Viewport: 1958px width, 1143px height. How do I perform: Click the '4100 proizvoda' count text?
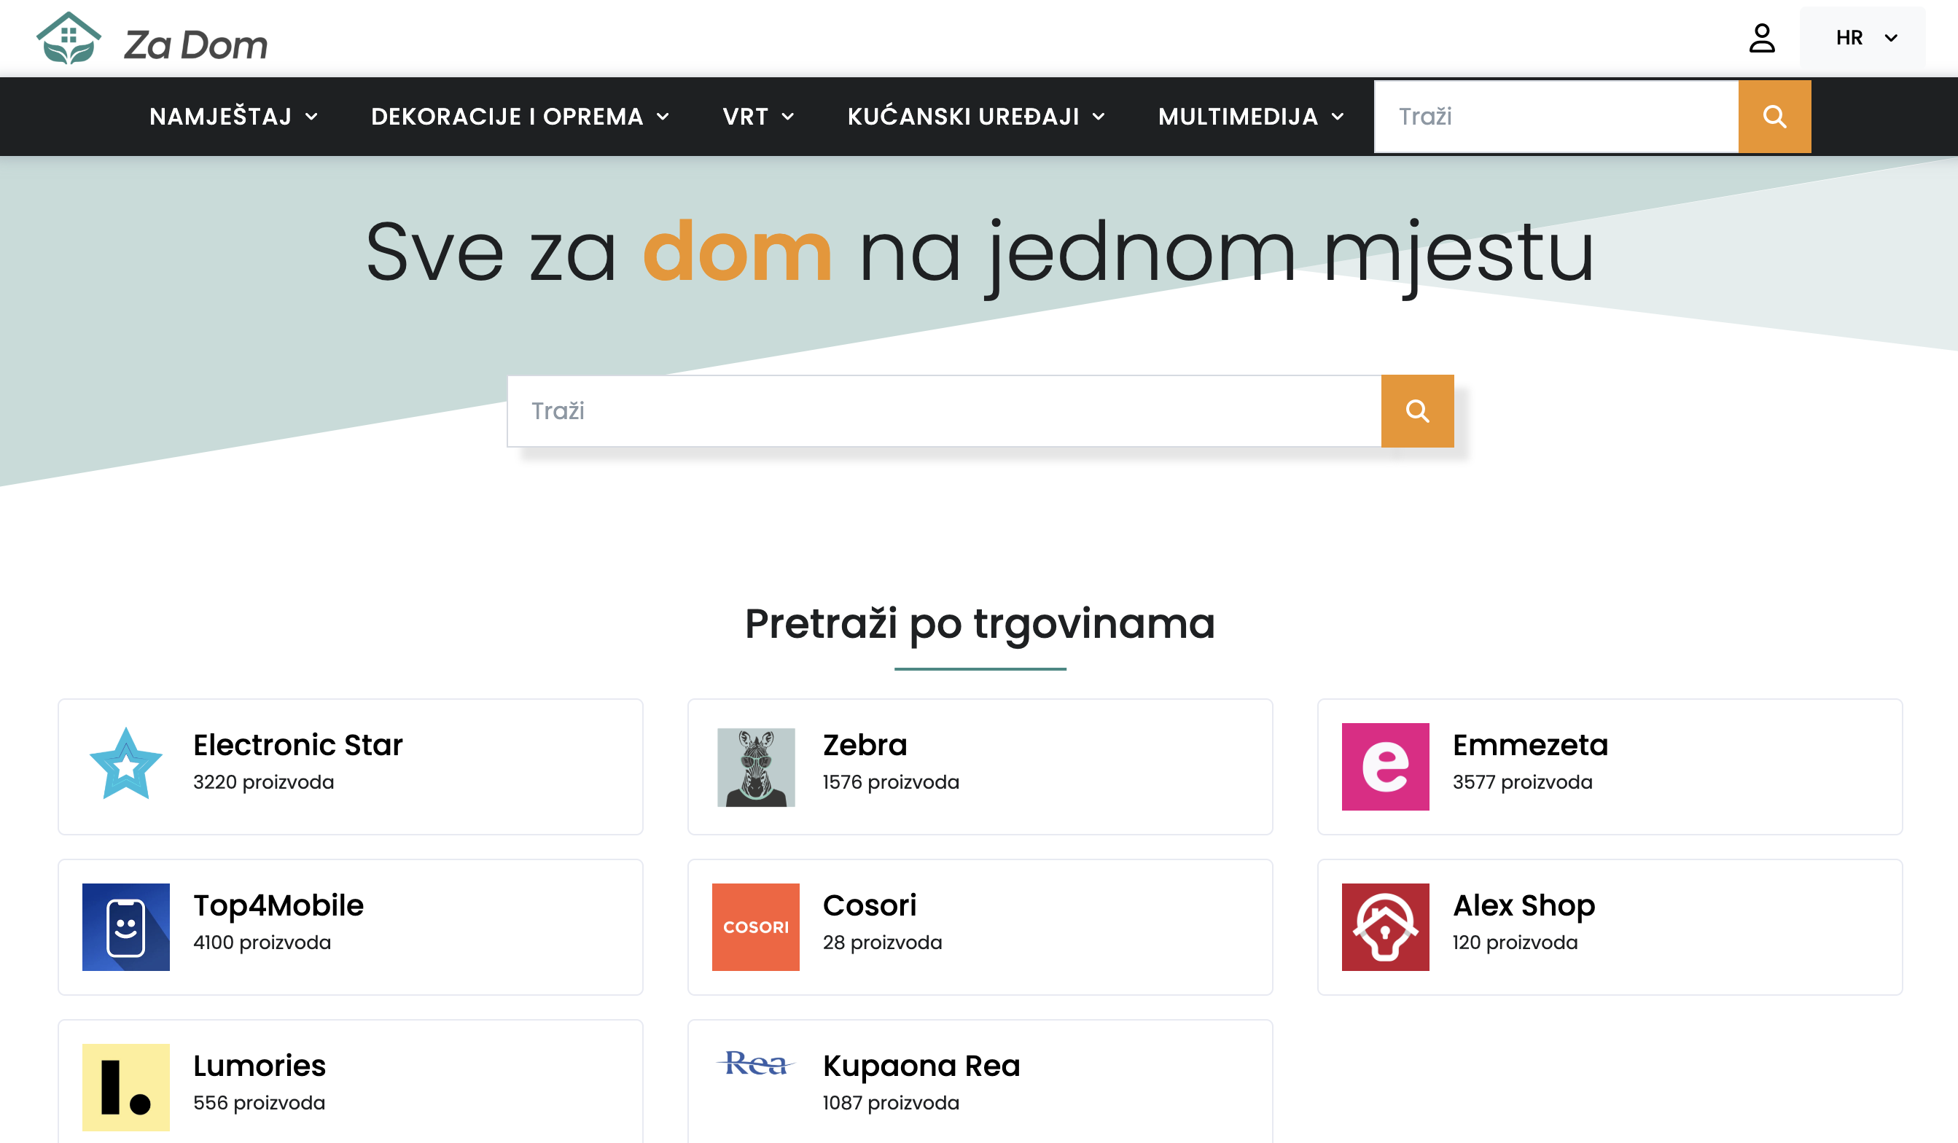click(x=262, y=943)
